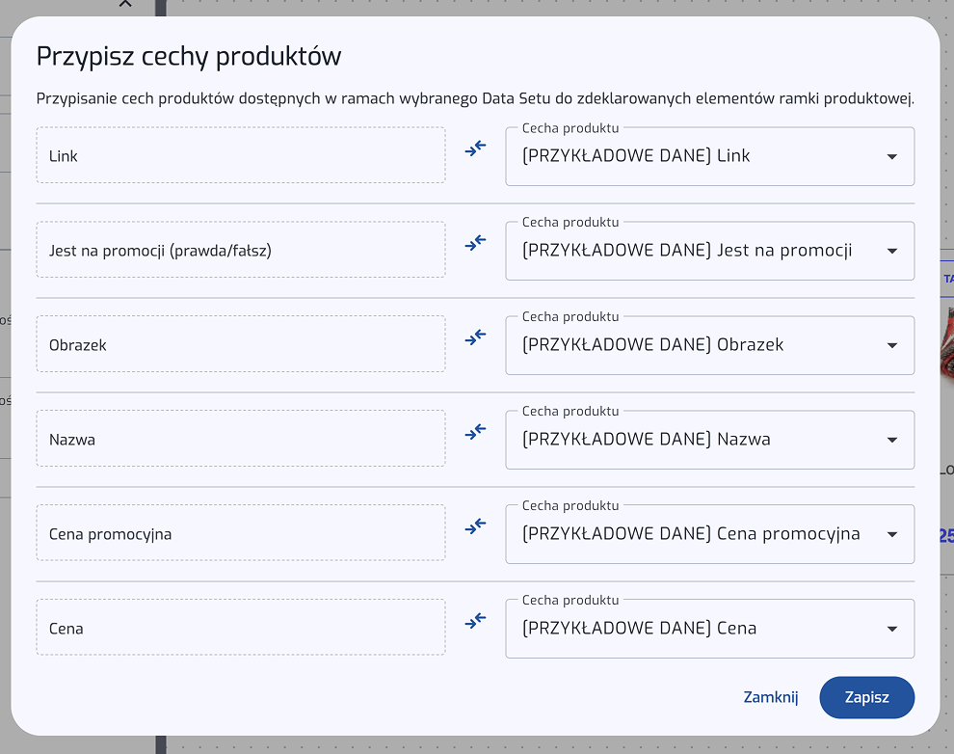The width and height of the screenshot is (954, 754).
Task: Click the merge arrows icon beside Link
Action: pyautogui.click(x=475, y=148)
